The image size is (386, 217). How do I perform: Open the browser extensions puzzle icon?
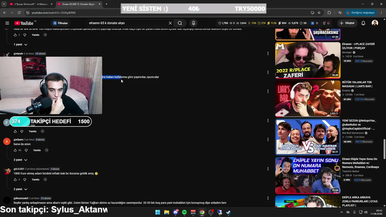pyautogui.click(x=329, y=13)
